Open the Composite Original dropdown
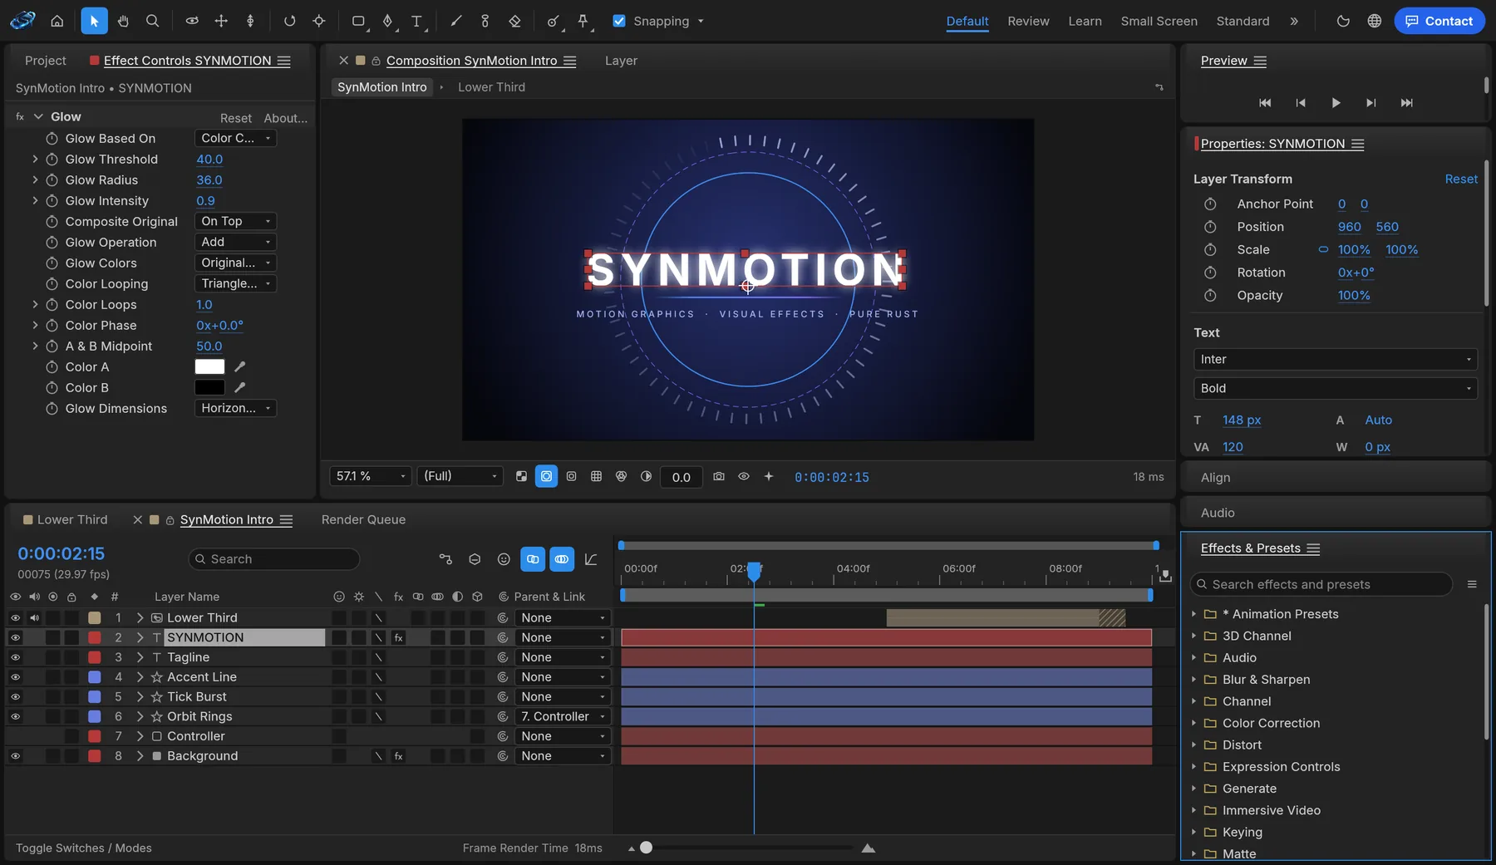The width and height of the screenshot is (1496, 865). pyautogui.click(x=235, y=221)
